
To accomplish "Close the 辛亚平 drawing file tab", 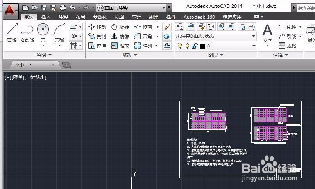I will click(x=53, y=65).
